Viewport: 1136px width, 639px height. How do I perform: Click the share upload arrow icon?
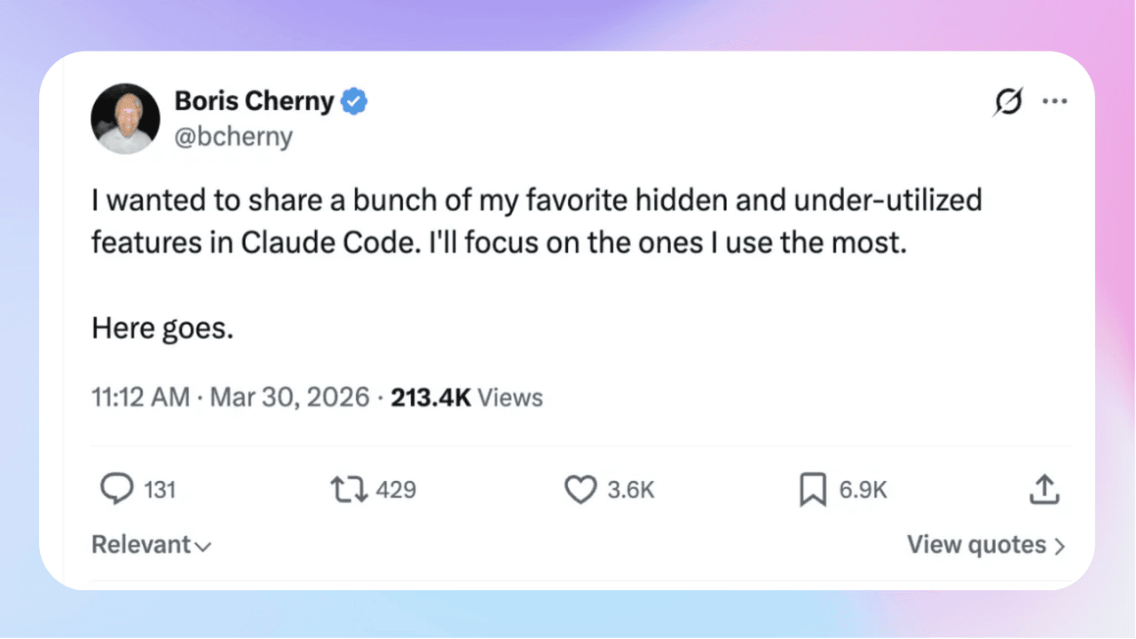click(x=1045, y=489)
